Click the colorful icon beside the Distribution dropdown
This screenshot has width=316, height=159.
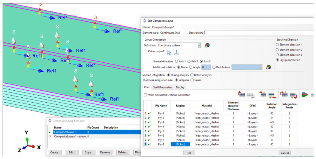[x=269, y=67]
